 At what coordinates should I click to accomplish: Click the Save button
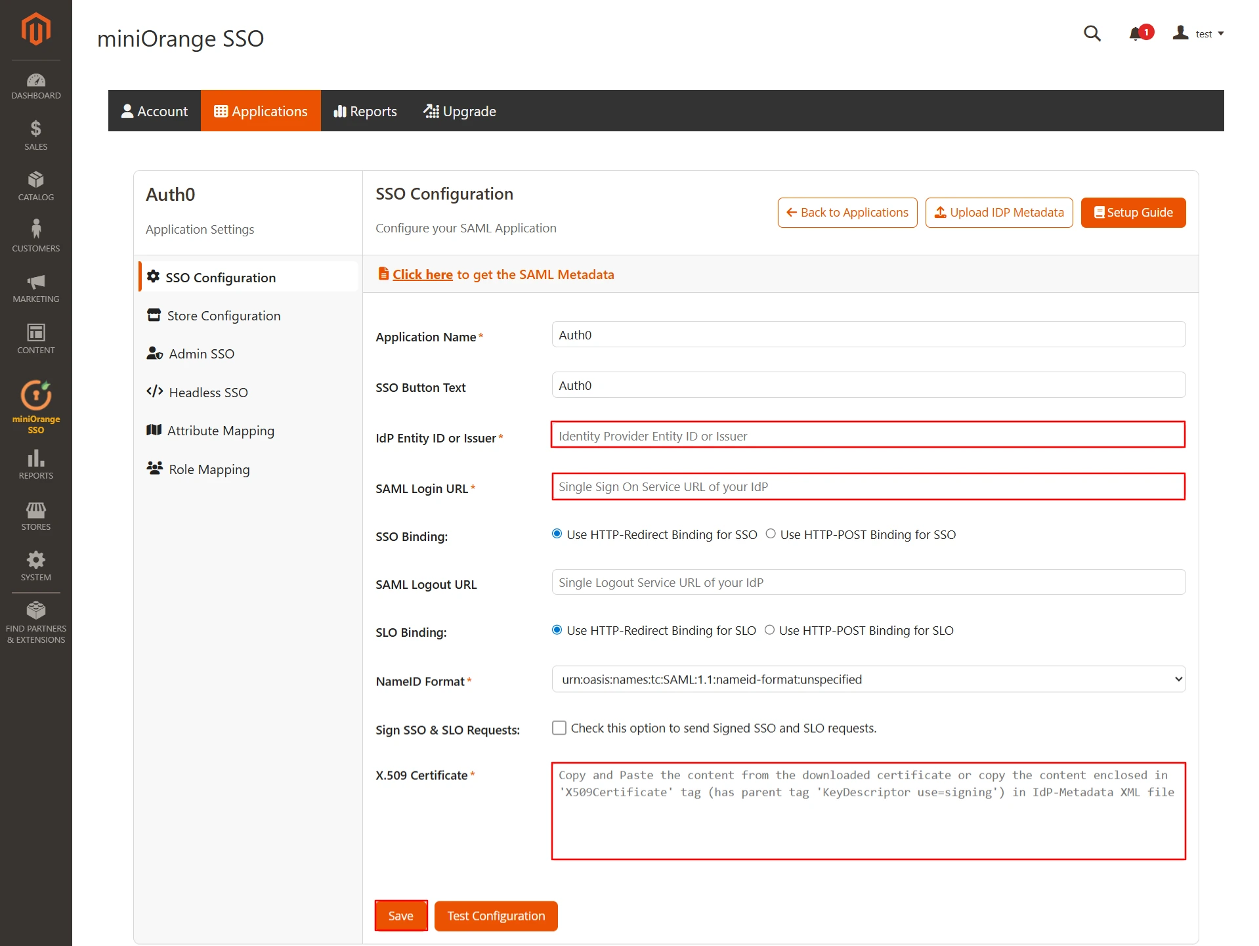tap(400, 915)
